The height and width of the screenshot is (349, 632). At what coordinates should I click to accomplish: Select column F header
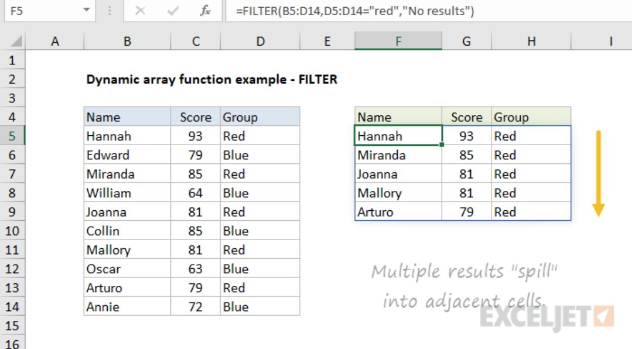pos(398,41)
